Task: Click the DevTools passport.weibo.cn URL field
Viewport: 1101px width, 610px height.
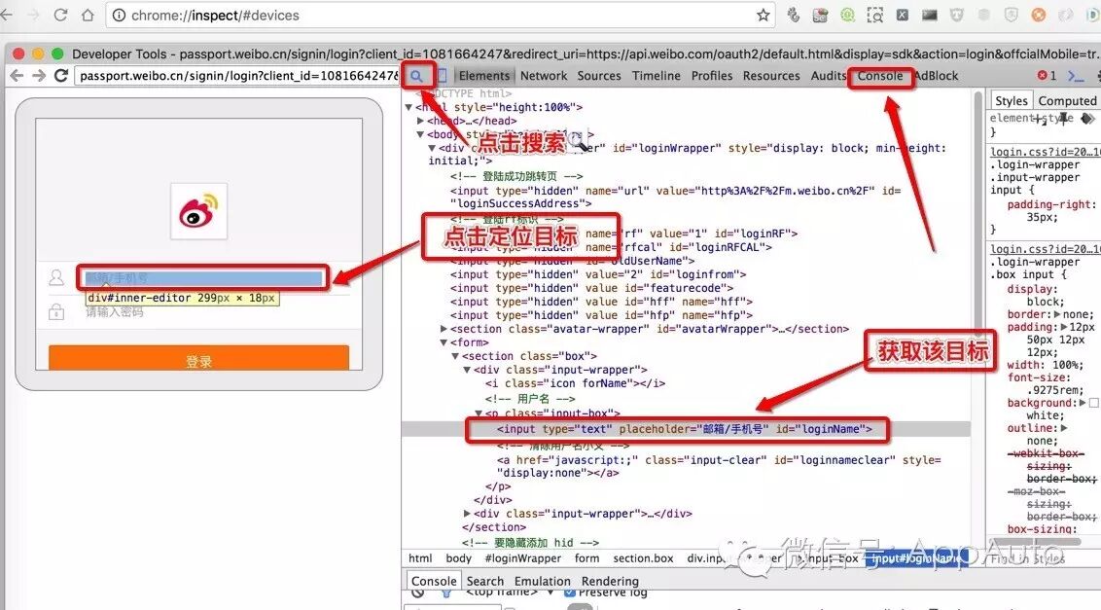Action: tap(237, 75)
